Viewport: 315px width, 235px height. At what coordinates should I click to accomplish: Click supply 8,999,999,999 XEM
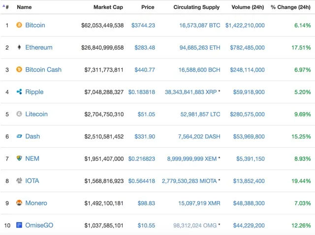pos(192,159)
